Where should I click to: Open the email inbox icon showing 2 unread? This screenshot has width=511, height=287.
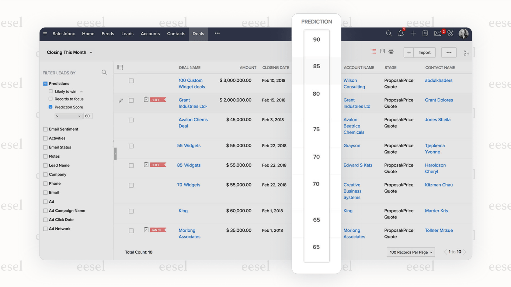437,33
